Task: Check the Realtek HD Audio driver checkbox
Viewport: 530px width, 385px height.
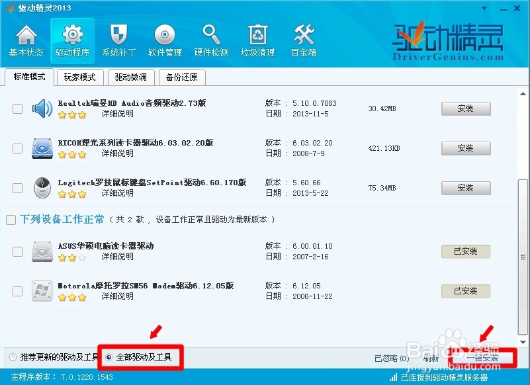Action: 18,109
